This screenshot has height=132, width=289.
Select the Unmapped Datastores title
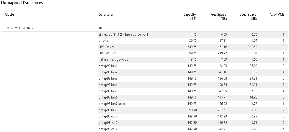tap(22, 3)
